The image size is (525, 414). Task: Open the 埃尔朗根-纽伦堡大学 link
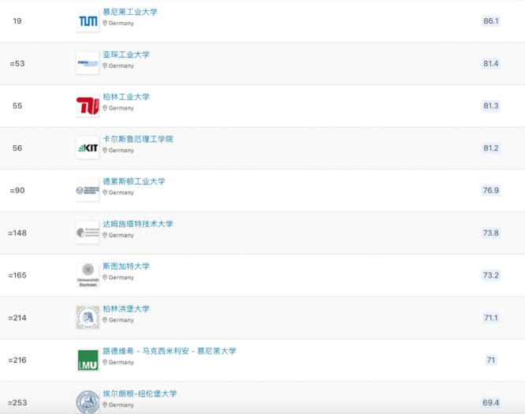click(x=140, y=393)
